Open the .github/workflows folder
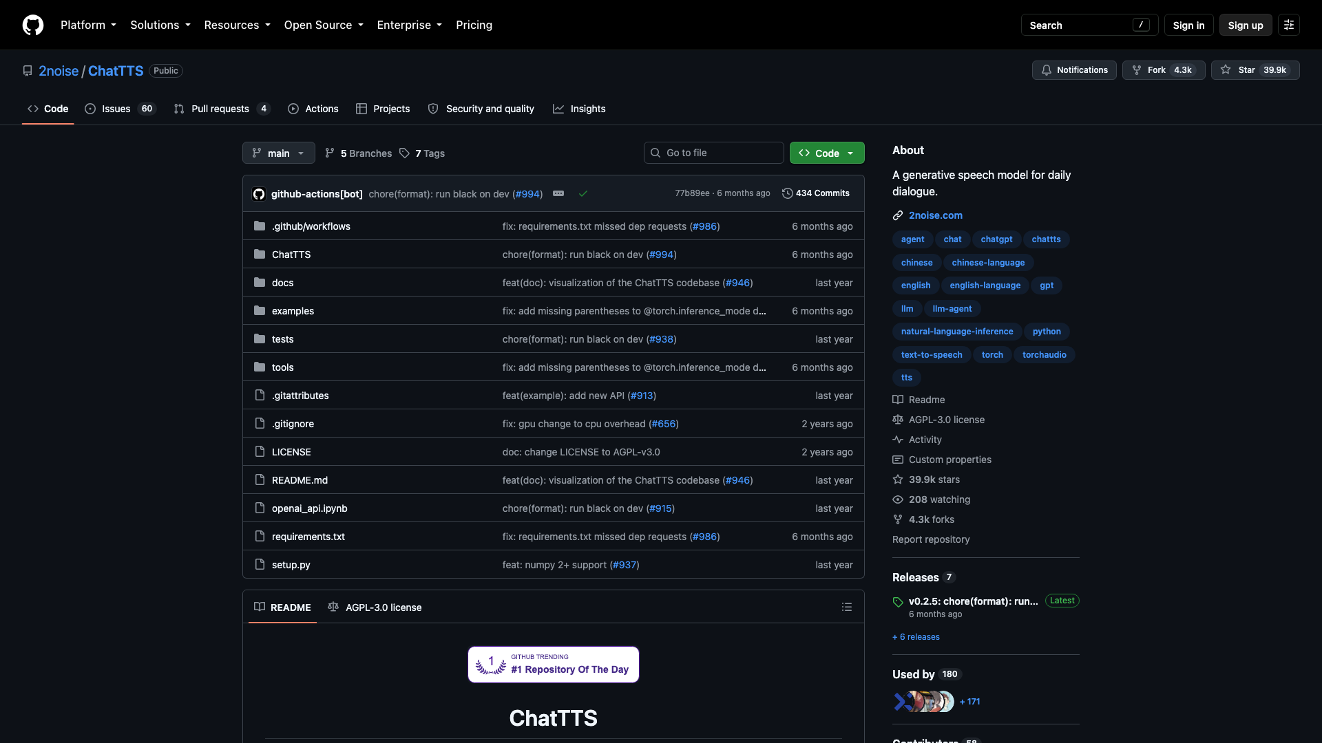Image resolution: width=1322 pixels, height=743 pixels. click(x=311, y=226)
